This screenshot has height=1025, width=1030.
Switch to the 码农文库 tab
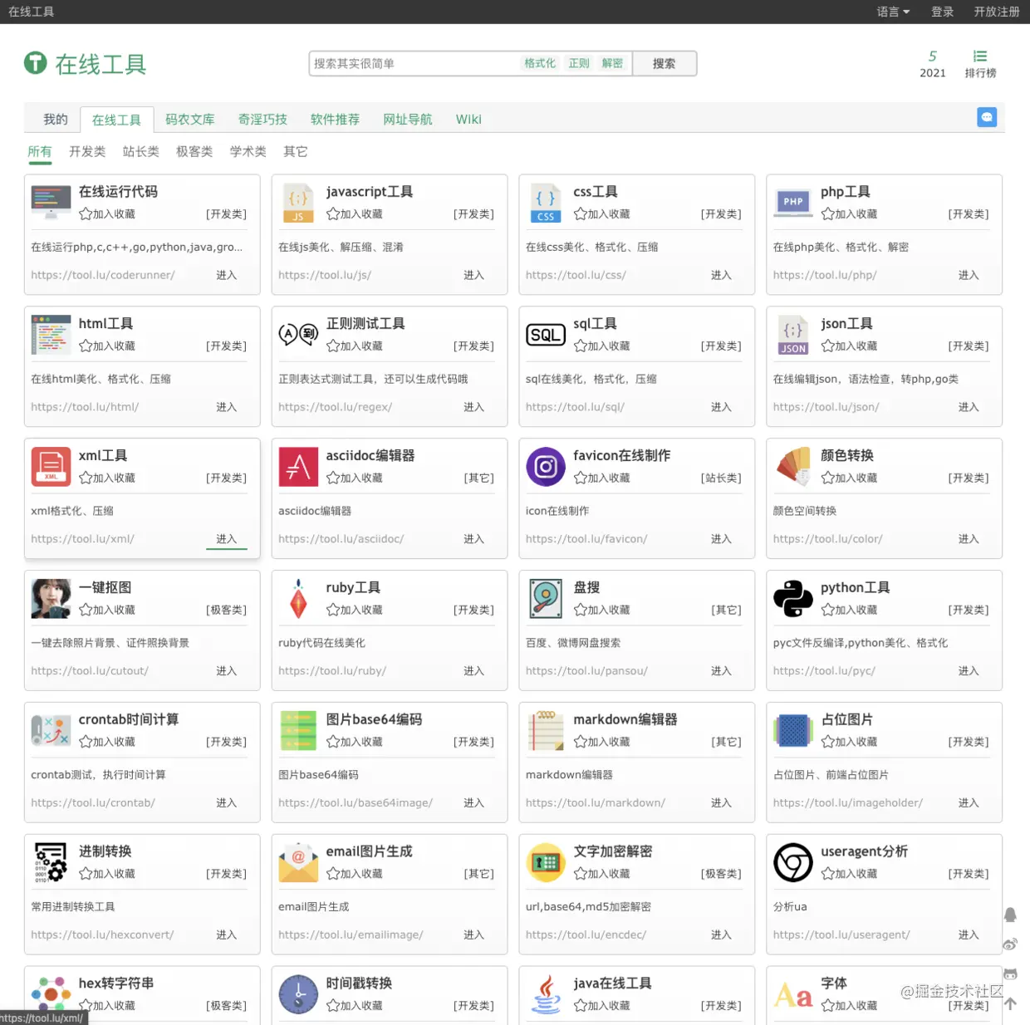coord(190,119)
